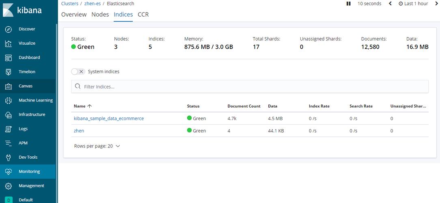Click the Elasticsearch breadcrumb text
Image resolution: width=440 pixels, height=203 pixels.
click(121, 4)
